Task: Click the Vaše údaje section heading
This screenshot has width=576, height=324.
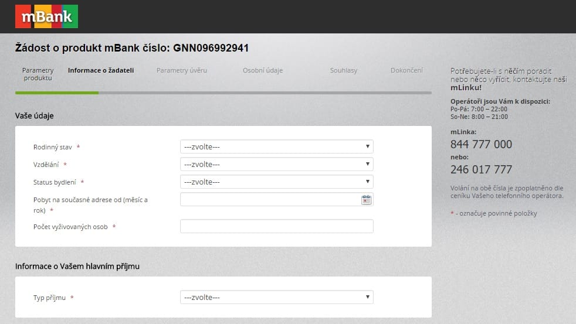Action: [x=34, y=115]
